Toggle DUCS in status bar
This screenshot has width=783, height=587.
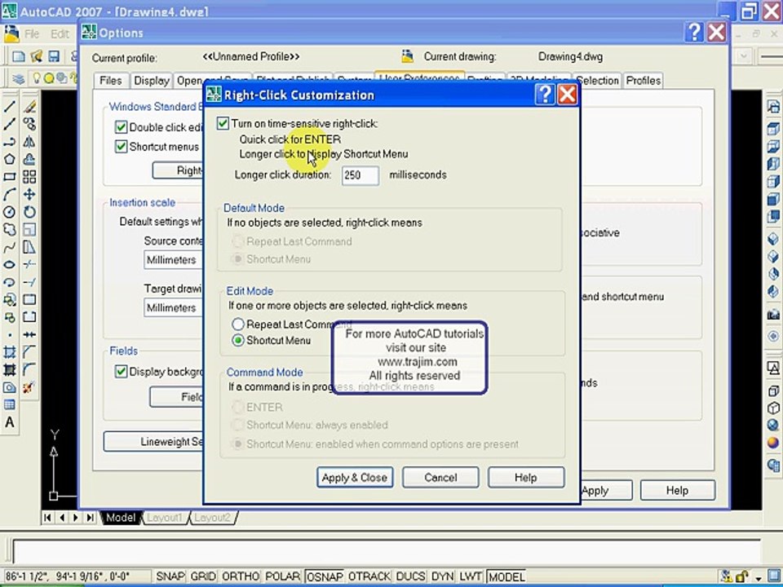point(410,576)
